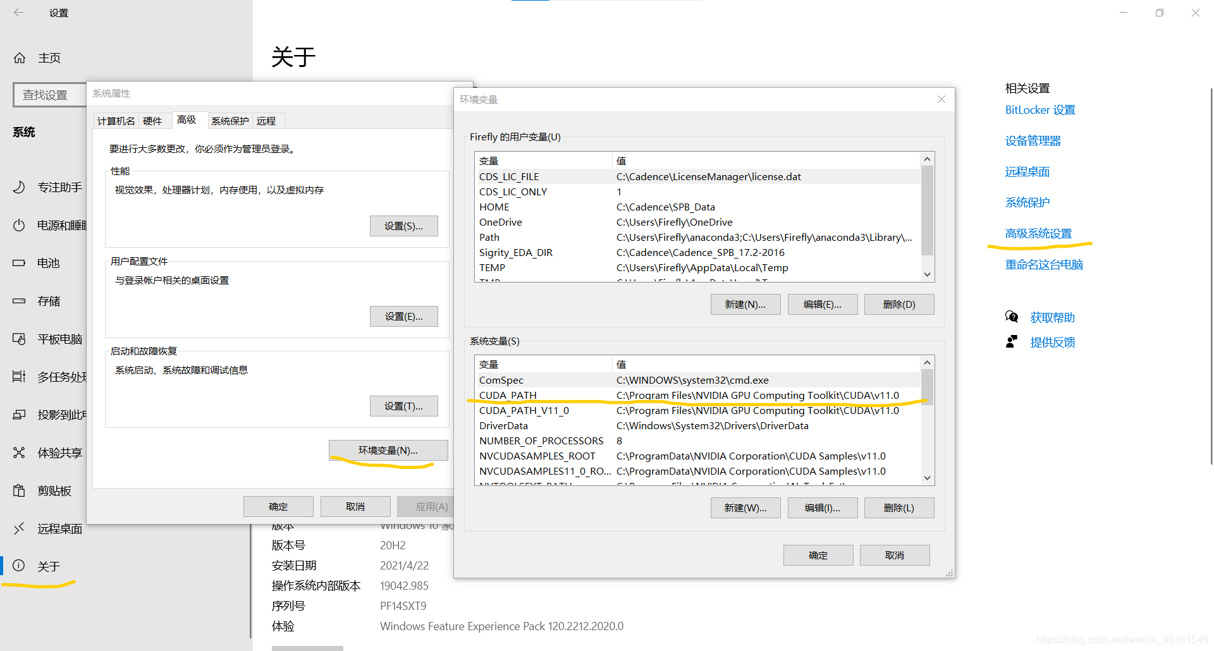Select NUMBER_OF_PROCESSORS system variable row

tap(698, 441)
